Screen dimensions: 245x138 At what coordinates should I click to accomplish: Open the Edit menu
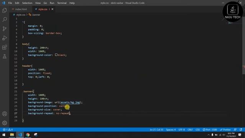tap(17, 3)
